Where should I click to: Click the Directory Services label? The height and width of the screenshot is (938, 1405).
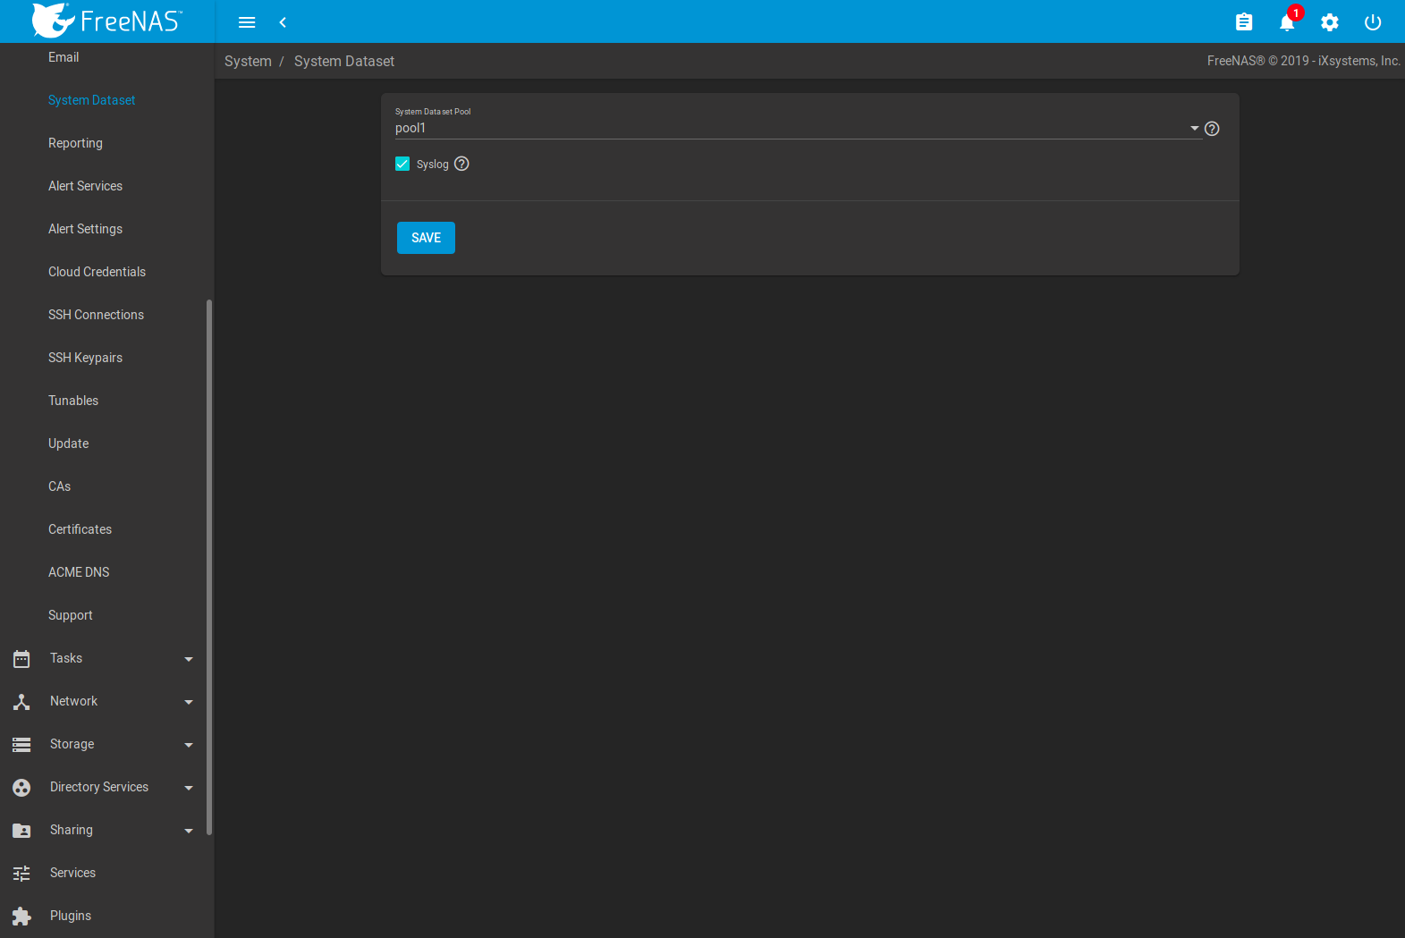99,787
